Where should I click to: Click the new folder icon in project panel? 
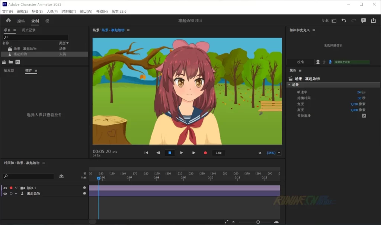click(x=10, y=62)
